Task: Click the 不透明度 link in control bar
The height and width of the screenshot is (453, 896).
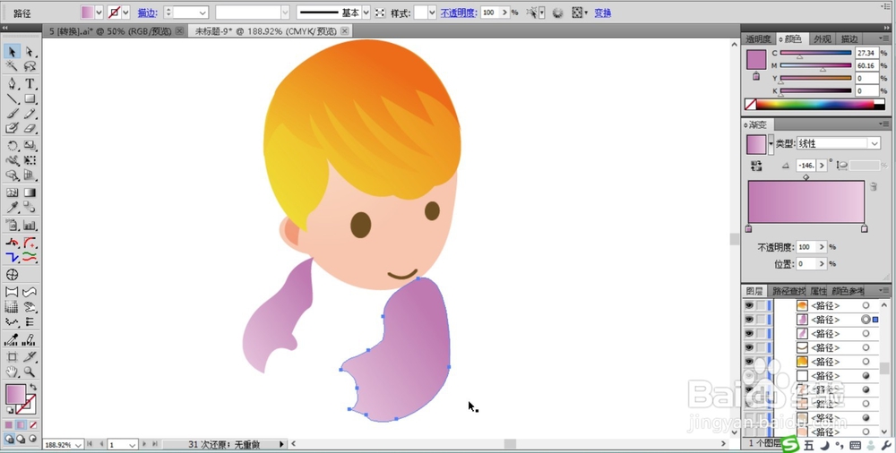Action: (x=458, y=13)
